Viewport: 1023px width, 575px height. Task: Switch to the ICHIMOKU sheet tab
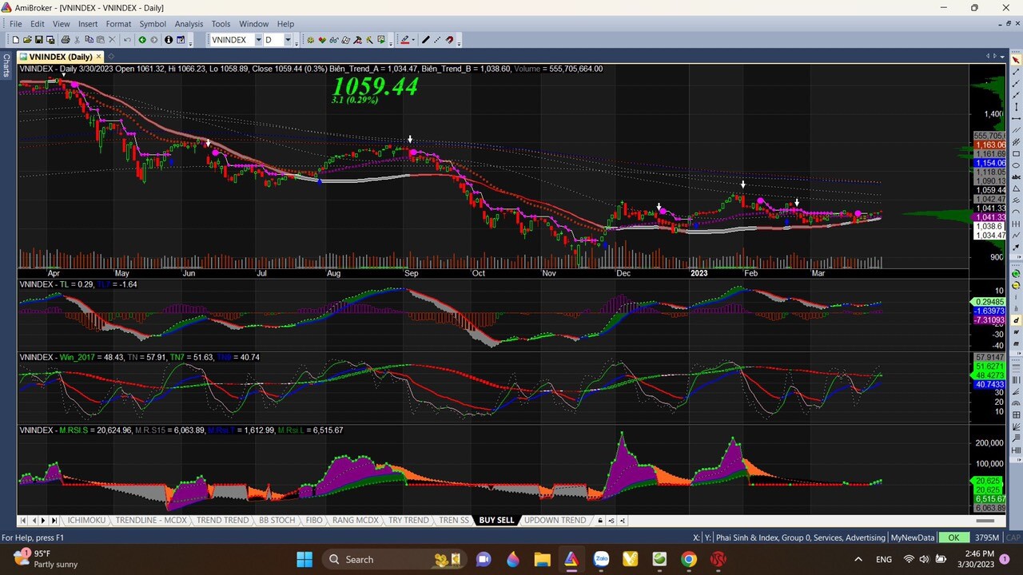pyautogui.click(x=86, y=520)
